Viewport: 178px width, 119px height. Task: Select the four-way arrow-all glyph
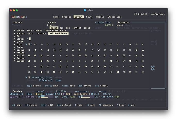(73, 61)
